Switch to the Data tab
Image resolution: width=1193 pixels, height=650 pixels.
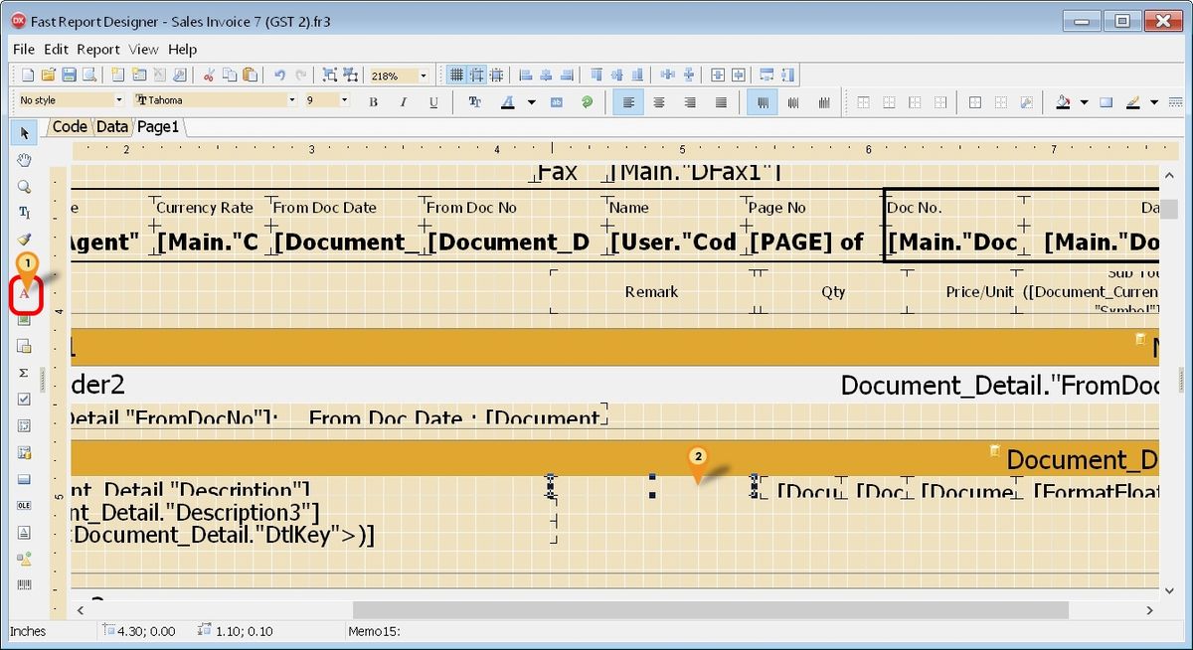click(112, 126)
